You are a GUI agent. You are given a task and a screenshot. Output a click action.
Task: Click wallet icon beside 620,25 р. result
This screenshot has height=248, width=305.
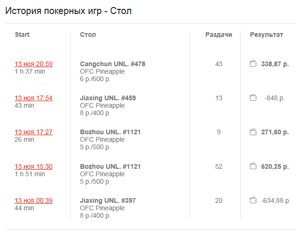pos(253,166)
